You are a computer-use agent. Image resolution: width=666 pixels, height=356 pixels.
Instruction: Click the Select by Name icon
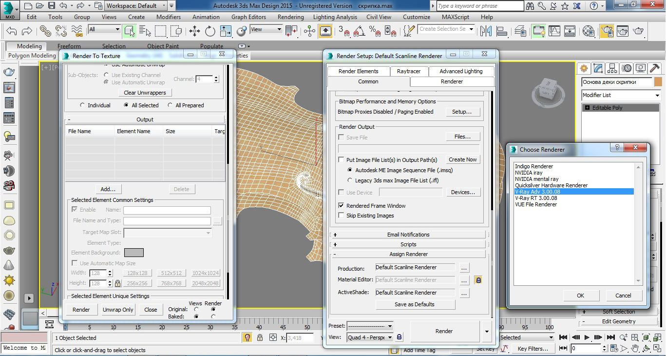[x=145, y=31]
